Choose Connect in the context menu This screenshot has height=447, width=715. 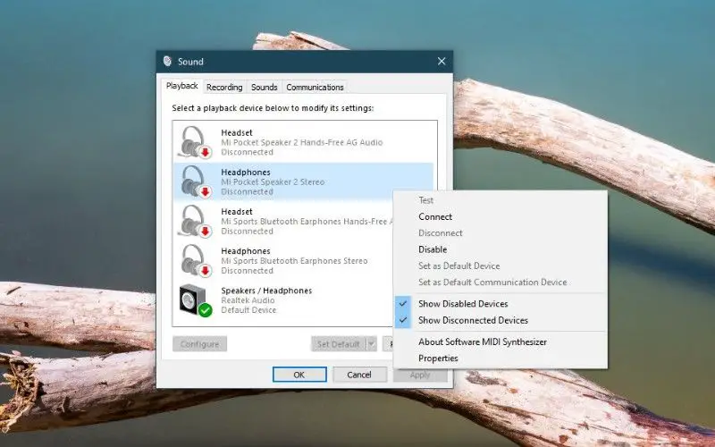coord(500,216)
